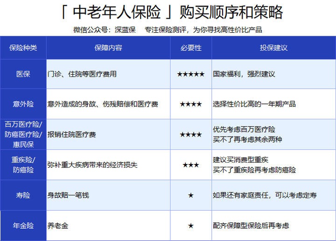Select the 意外险 row label
336x241 pixels.
[x=23, y=104]
